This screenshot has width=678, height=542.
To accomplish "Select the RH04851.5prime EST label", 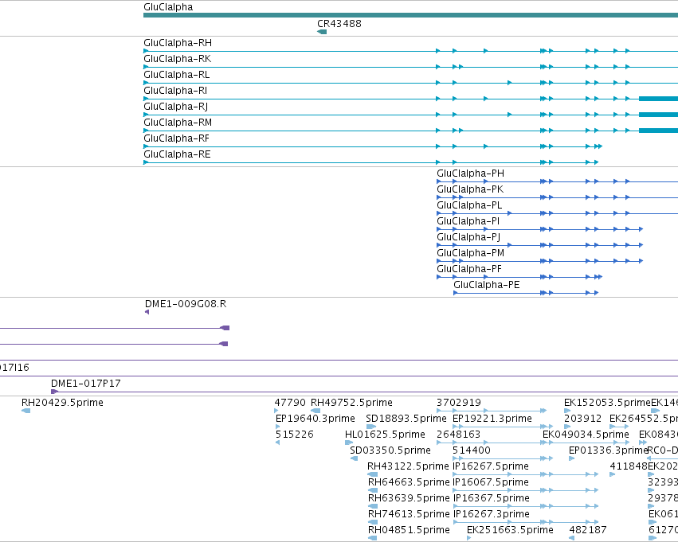I will coord(409,530).
